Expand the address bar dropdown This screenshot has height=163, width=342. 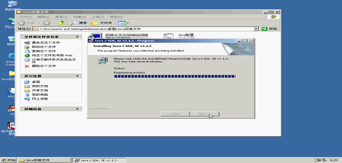tap(256, 29)
